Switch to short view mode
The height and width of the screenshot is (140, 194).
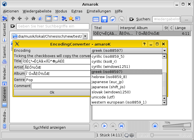click(48, 19)
